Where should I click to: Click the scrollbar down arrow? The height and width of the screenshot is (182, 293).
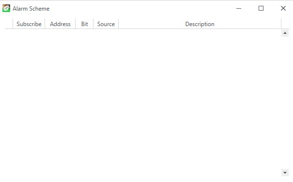(x=285, y=173)
